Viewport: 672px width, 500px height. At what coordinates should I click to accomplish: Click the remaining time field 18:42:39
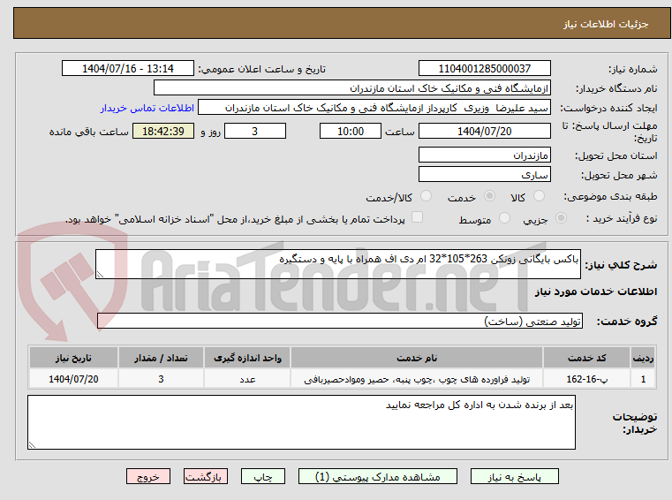[163, 132]
